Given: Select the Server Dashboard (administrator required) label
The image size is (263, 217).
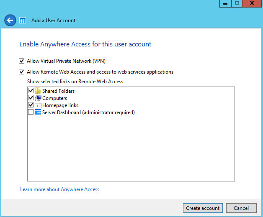Looking at the screenshot, I should point(88,112).
